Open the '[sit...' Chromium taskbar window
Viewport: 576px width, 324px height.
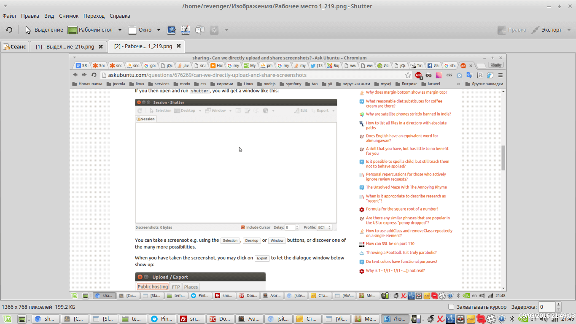coord(277,319)
